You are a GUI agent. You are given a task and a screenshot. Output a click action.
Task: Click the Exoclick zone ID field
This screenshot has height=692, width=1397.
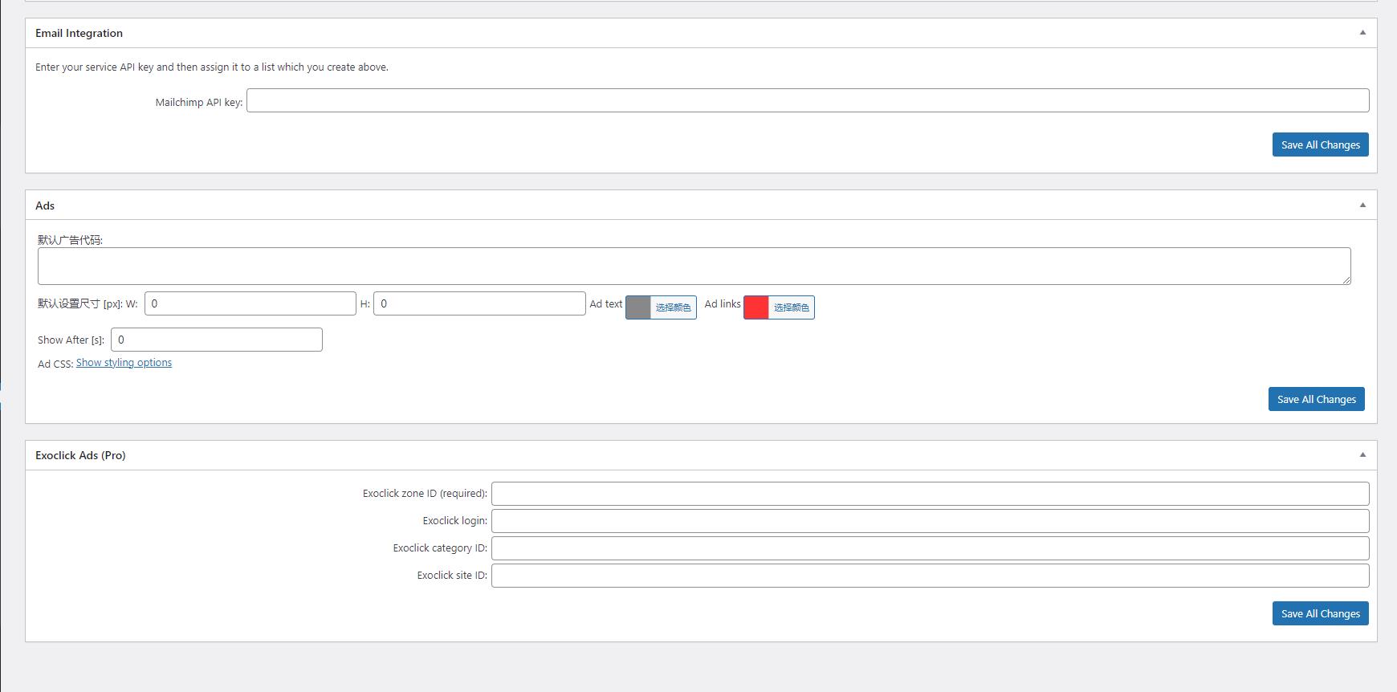tap(930, 494)
